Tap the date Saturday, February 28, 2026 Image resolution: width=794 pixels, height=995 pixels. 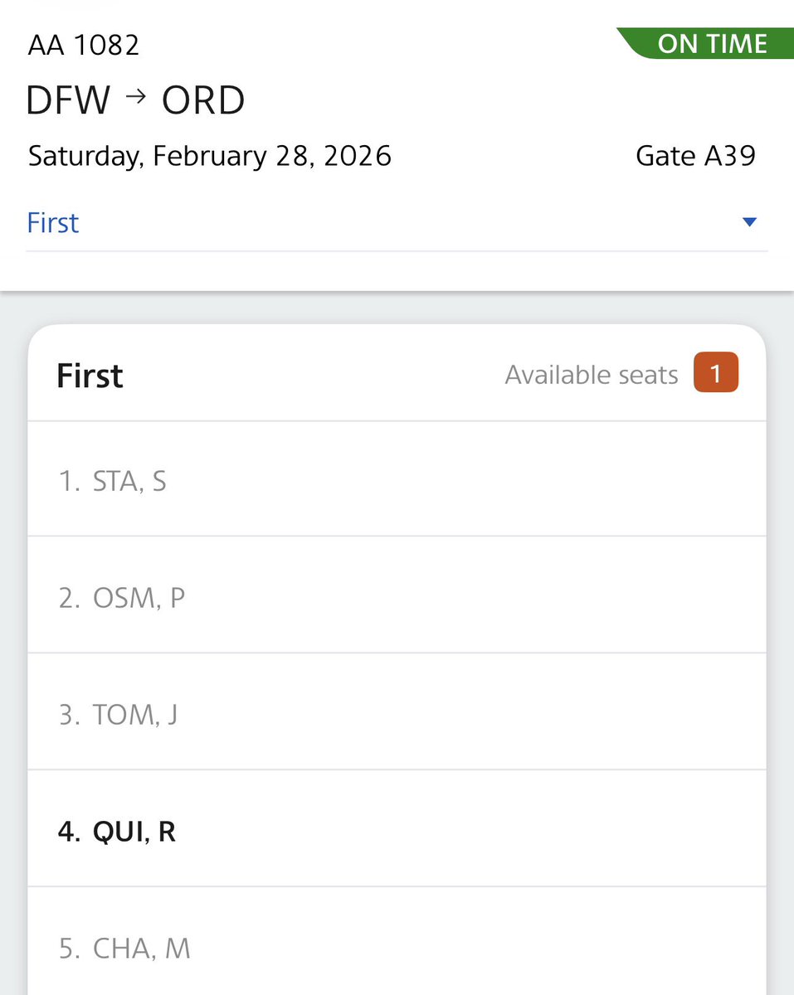[210, 156]
